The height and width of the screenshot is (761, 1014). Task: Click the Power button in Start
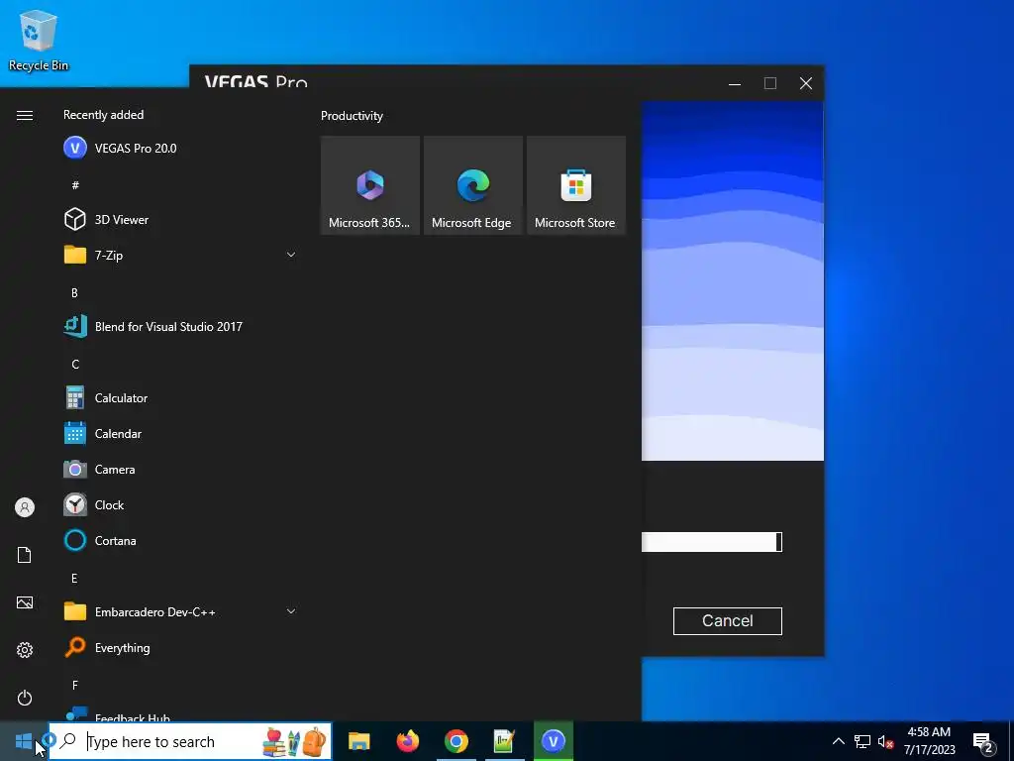25,698
